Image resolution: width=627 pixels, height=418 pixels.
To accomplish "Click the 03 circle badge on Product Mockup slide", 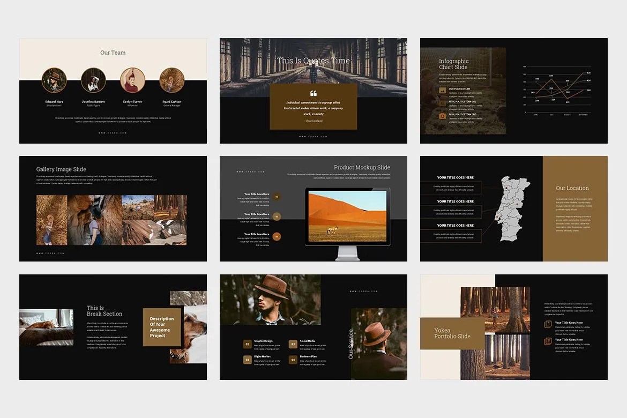I will [x=277, y=236].
